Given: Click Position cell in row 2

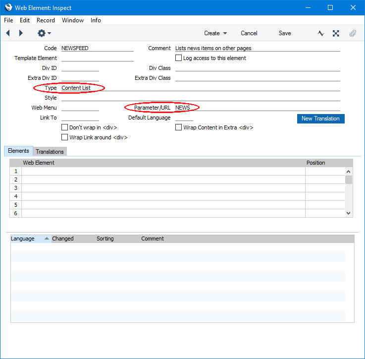Looking at the screenshot, I should point(325,179).
